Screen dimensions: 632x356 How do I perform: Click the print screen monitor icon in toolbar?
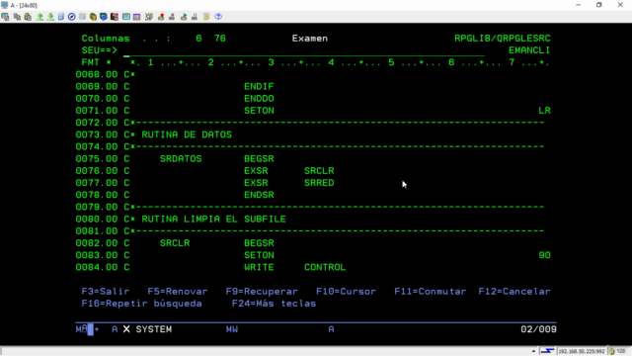click(5, 17)
